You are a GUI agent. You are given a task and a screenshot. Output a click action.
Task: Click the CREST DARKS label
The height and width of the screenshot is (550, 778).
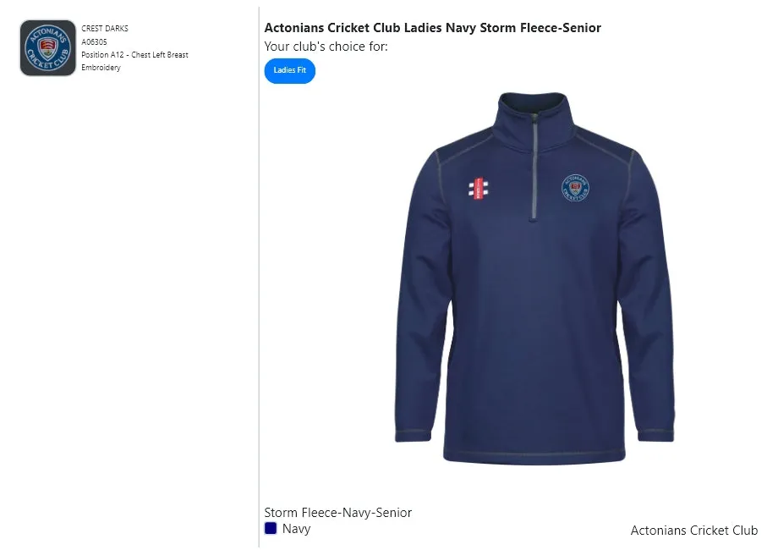pyautogui.click(x=105, y=29)
